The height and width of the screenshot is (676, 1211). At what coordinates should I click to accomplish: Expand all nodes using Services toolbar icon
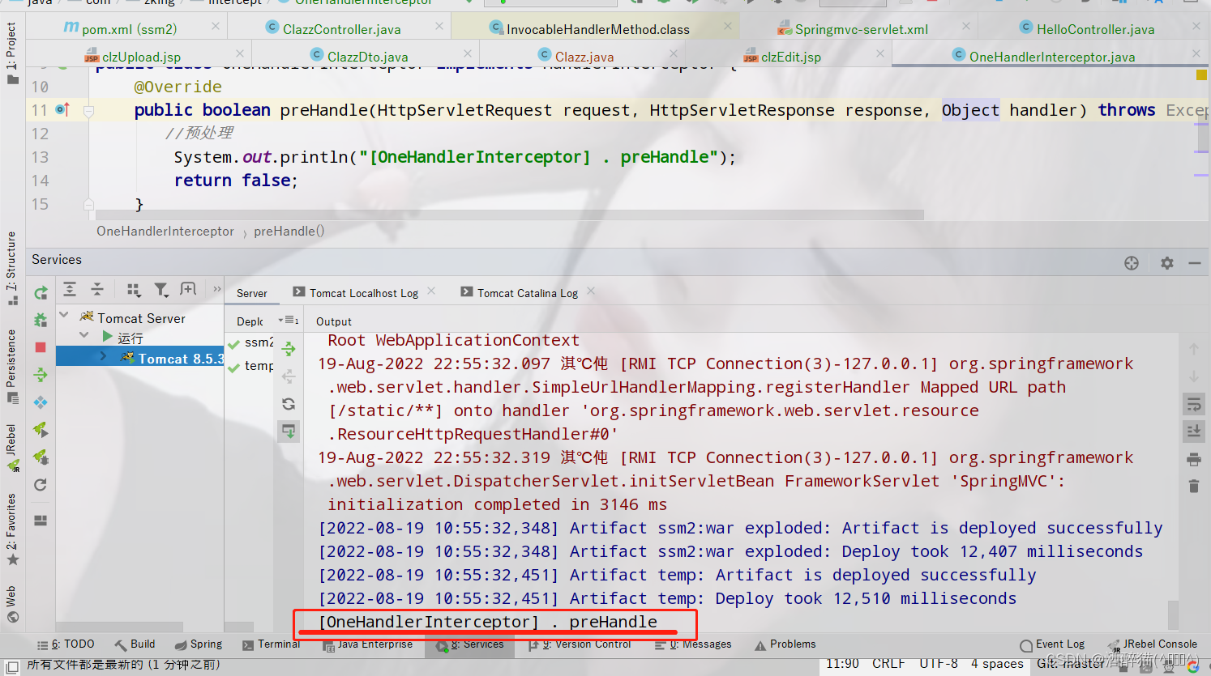point(69,288)
